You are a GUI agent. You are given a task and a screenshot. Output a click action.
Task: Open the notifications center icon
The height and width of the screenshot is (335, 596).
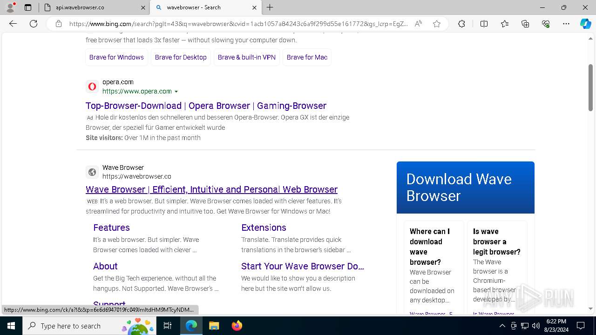581,326
